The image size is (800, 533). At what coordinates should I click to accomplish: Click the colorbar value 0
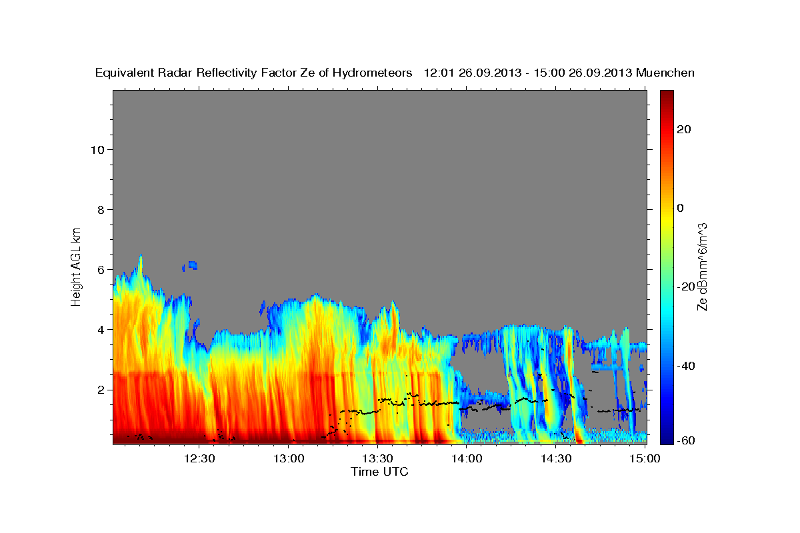click(x=680, y=208)
